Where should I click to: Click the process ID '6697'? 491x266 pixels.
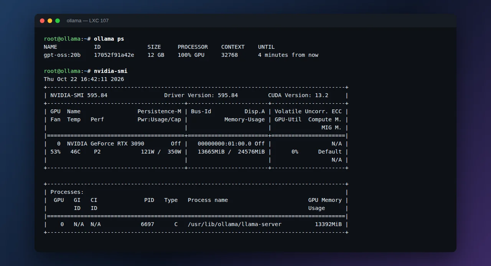tap(148, 224)
